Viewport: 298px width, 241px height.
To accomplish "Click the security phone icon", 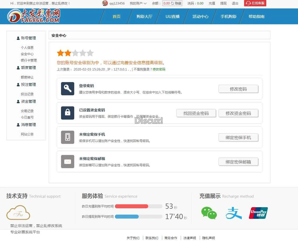I will (67, 137).
